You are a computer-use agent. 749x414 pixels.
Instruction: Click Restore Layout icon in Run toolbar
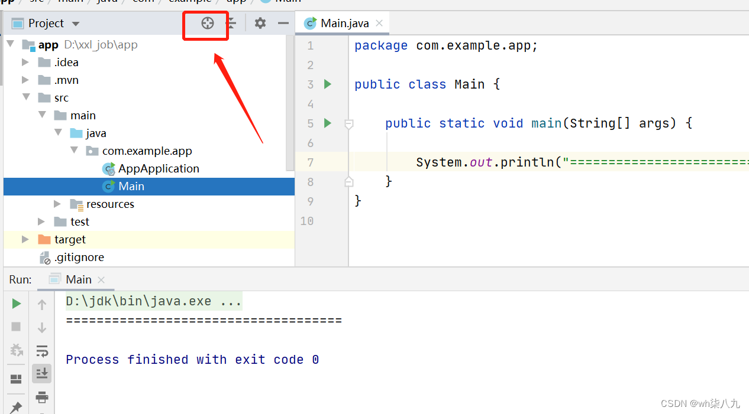tap(17, 379)
